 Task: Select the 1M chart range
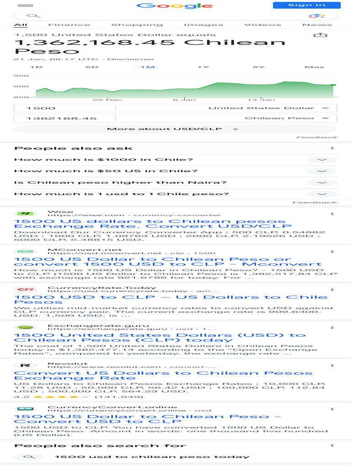click(148, 67)
